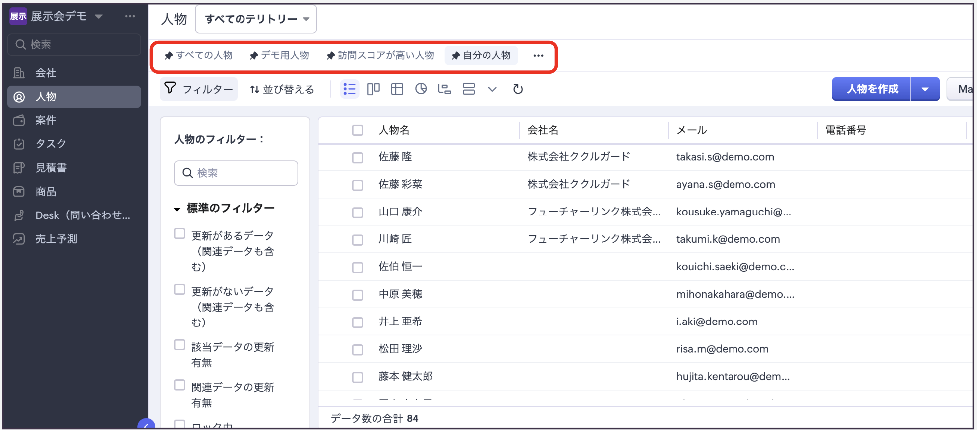Click the フィルター button

199,89
